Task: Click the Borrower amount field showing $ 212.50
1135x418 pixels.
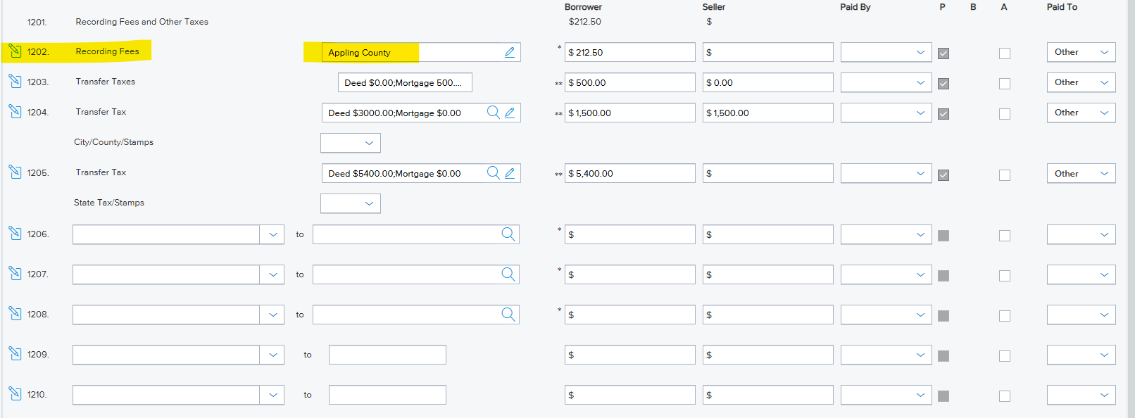Action: [629, 52]
